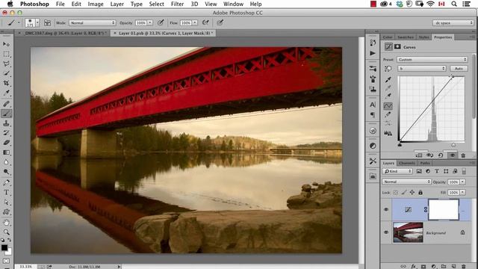
Task: Toggle lock transparent pixels
Action: point(396,193)
